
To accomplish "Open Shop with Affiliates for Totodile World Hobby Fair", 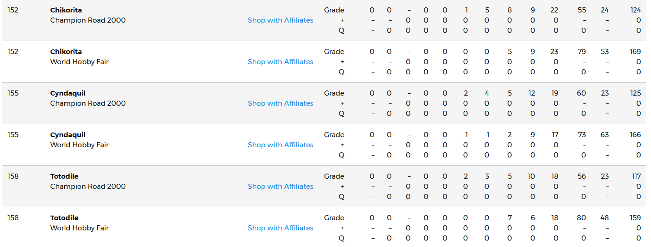I will (x=280, y=228).
